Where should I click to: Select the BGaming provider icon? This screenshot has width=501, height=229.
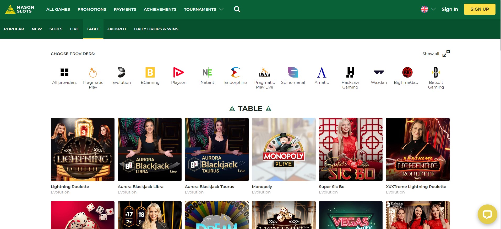click(x=150, y=72)
